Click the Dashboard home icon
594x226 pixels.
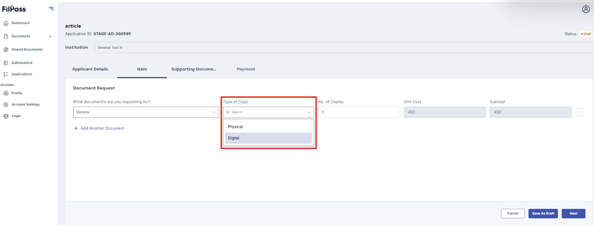pyautogui.click(x=6, y=23)
